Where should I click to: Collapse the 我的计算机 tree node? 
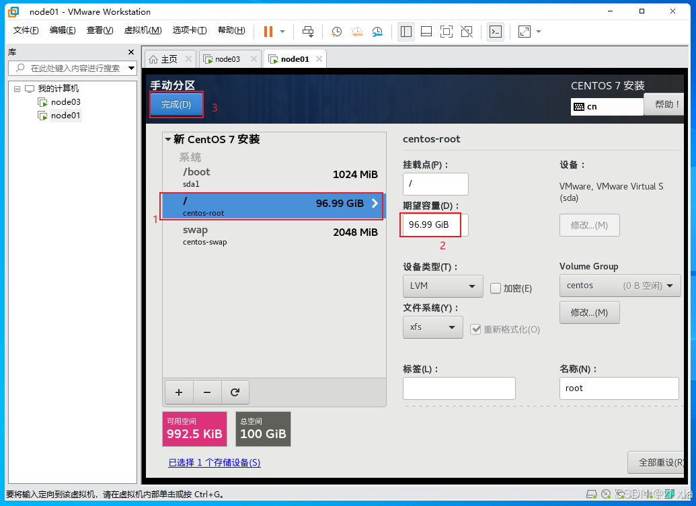coord(17,89)
